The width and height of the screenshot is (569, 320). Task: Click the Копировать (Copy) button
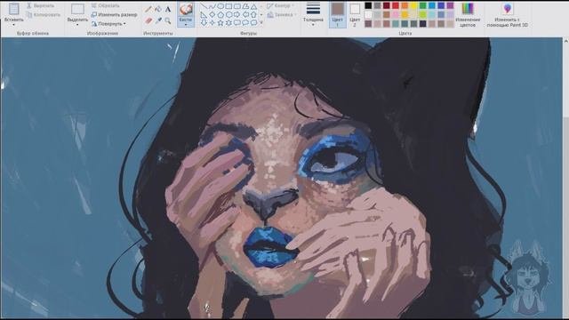(44, 14)
